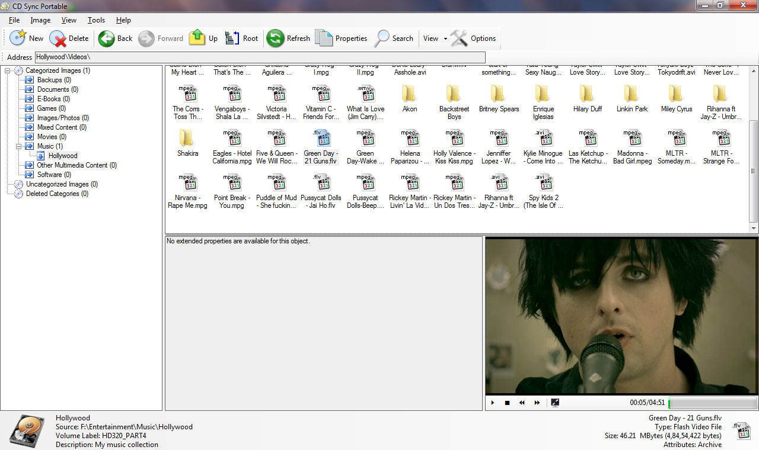
Task: Open the Image menu
Action: (40, 20)
